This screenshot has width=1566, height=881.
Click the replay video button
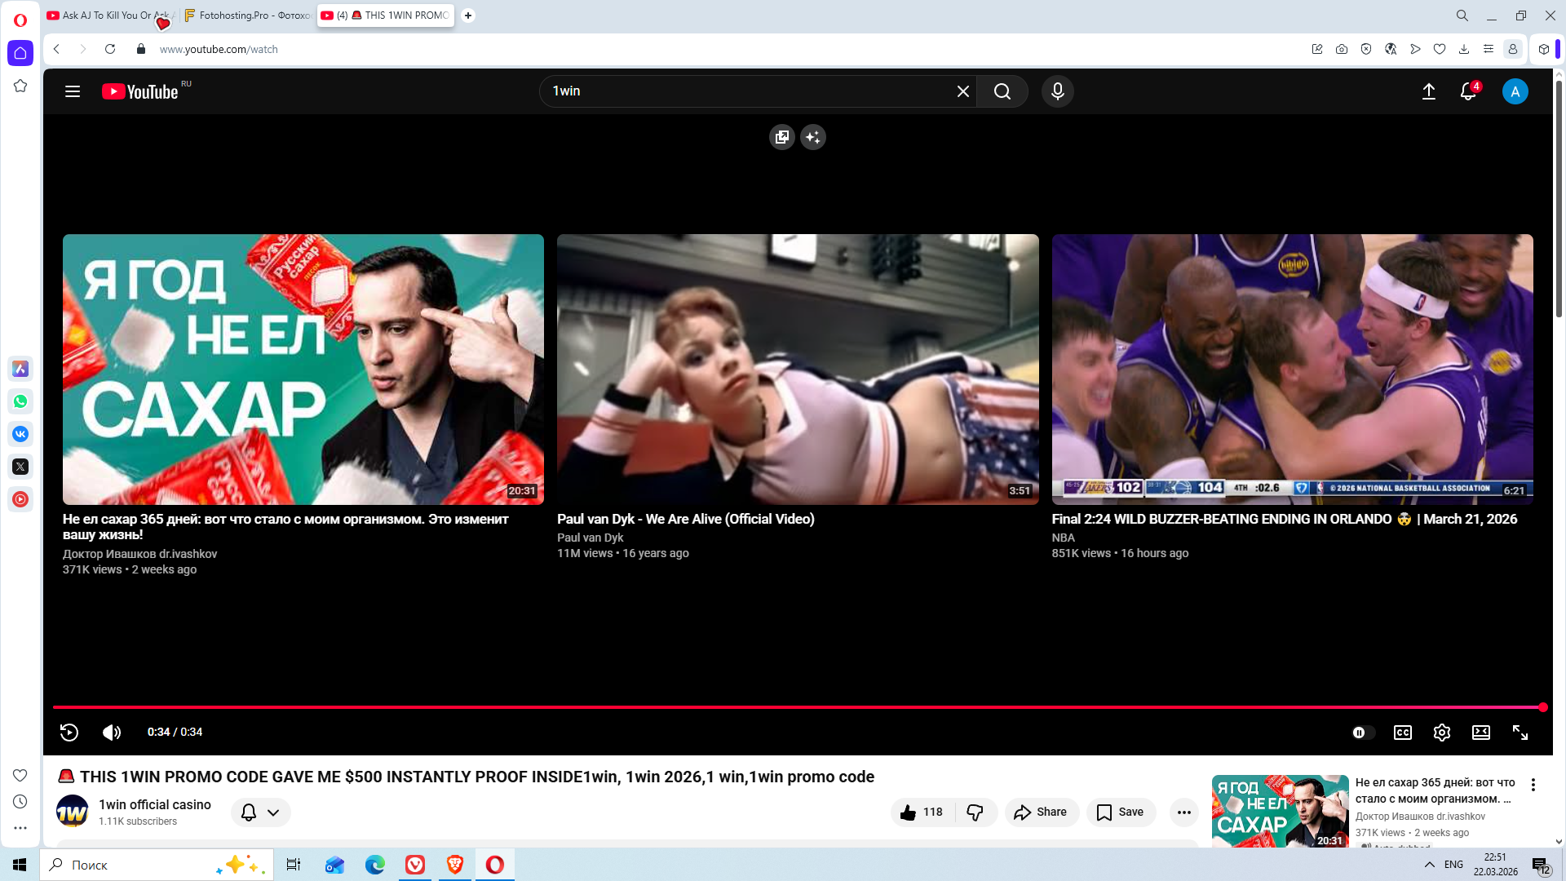[x=69, y=733]
